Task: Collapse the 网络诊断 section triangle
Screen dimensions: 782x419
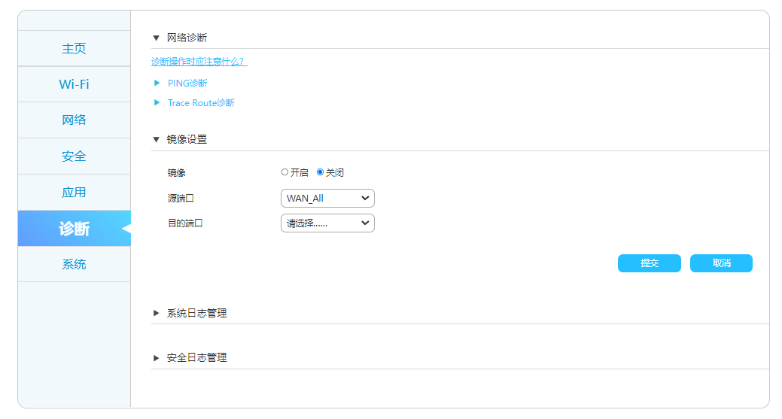Action: (156, 38)
